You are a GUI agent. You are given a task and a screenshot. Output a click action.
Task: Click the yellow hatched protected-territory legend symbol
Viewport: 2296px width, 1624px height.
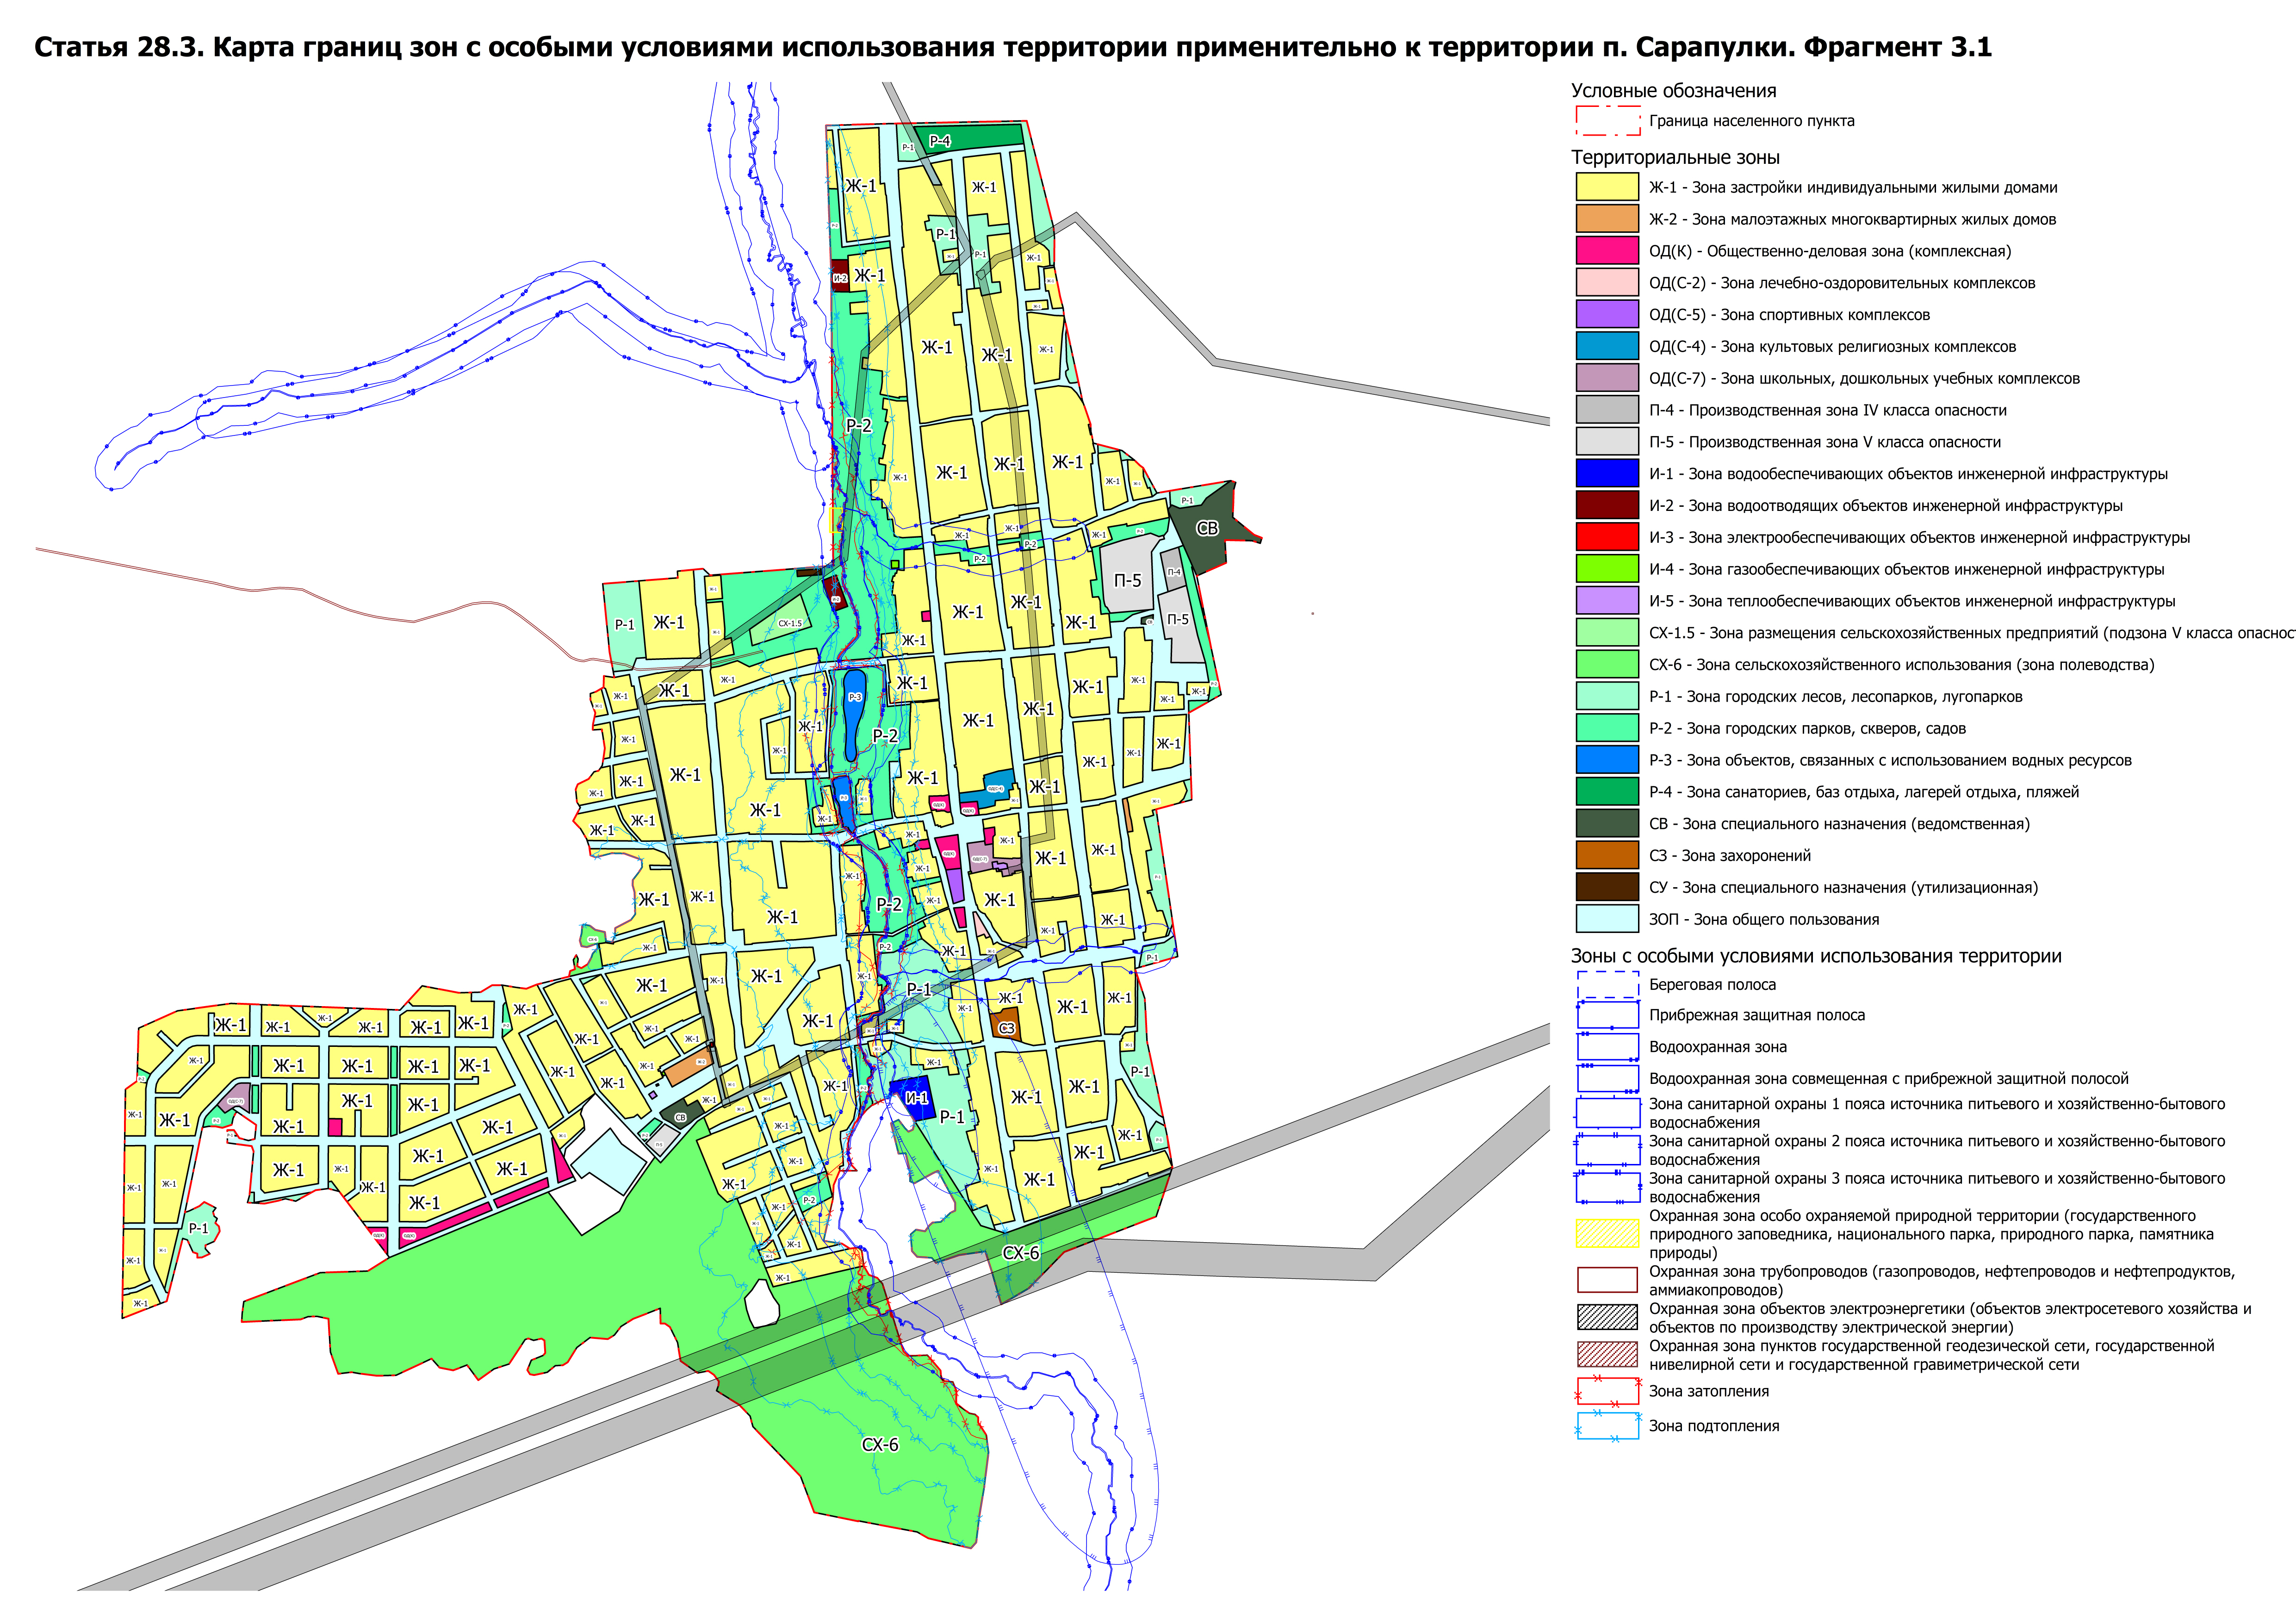tap(1607, 1233)
